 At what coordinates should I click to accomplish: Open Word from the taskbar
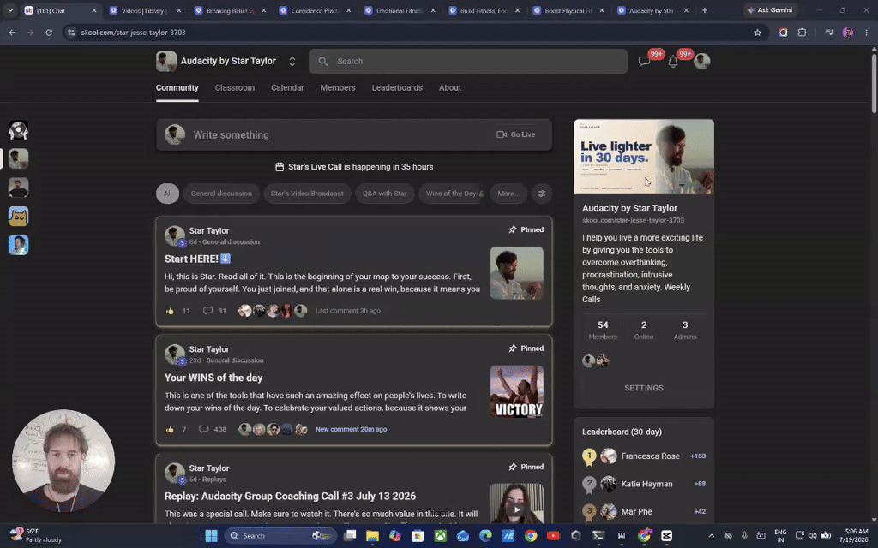coord(621,536)
